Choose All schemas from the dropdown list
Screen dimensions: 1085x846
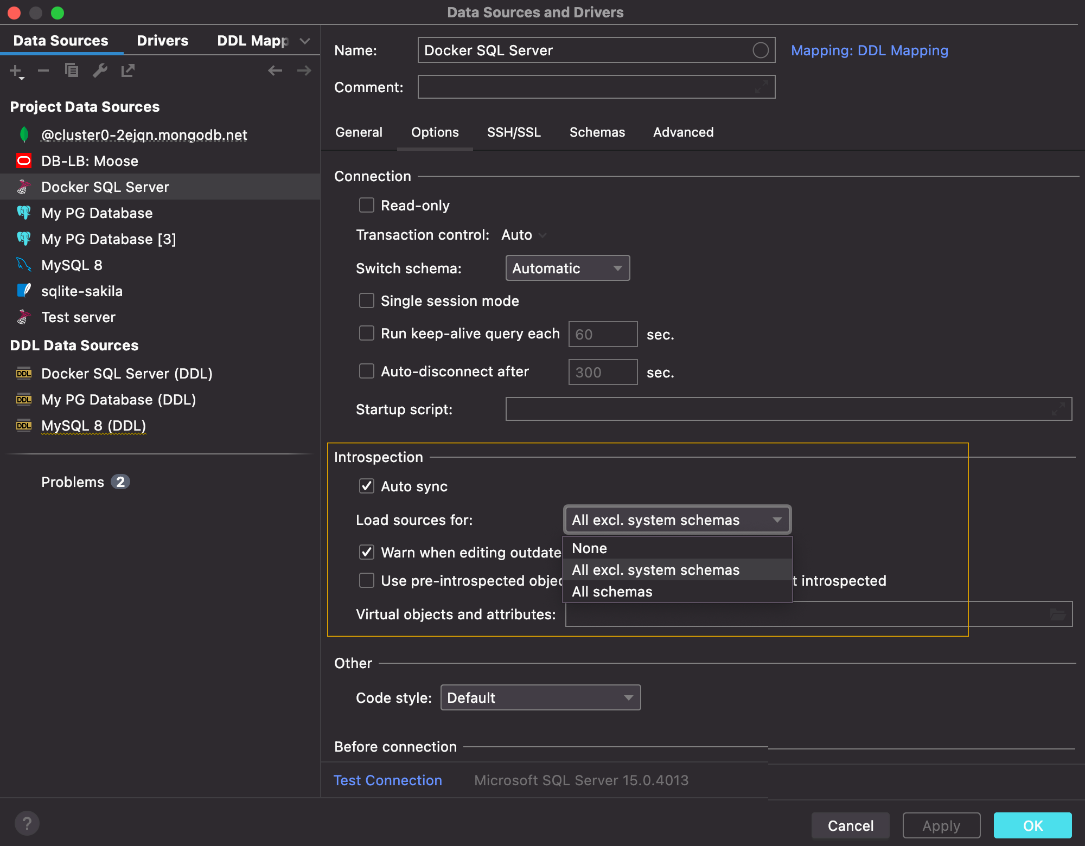[612, 592]
